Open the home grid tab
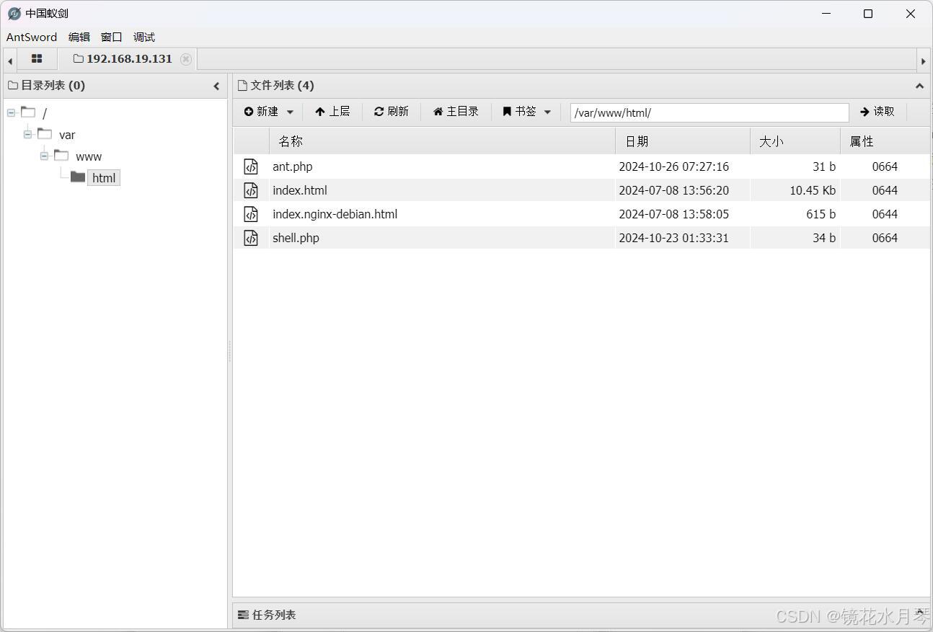 37,59
